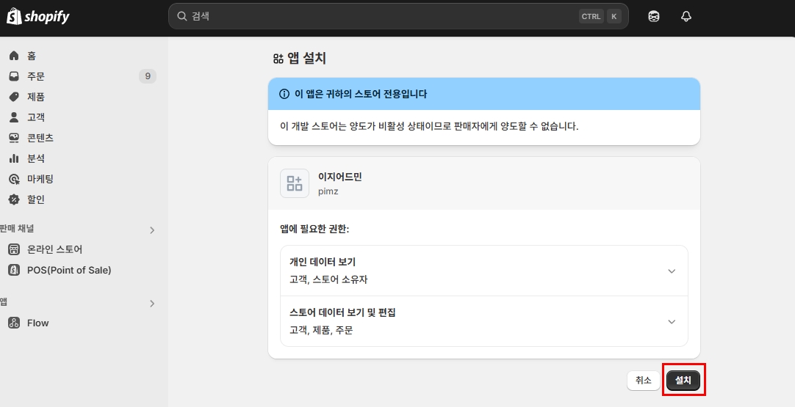This screenshot has width=795, height=407.
Task: Open 주문 in the sidebar menu
Action: (x=36, y=76)
